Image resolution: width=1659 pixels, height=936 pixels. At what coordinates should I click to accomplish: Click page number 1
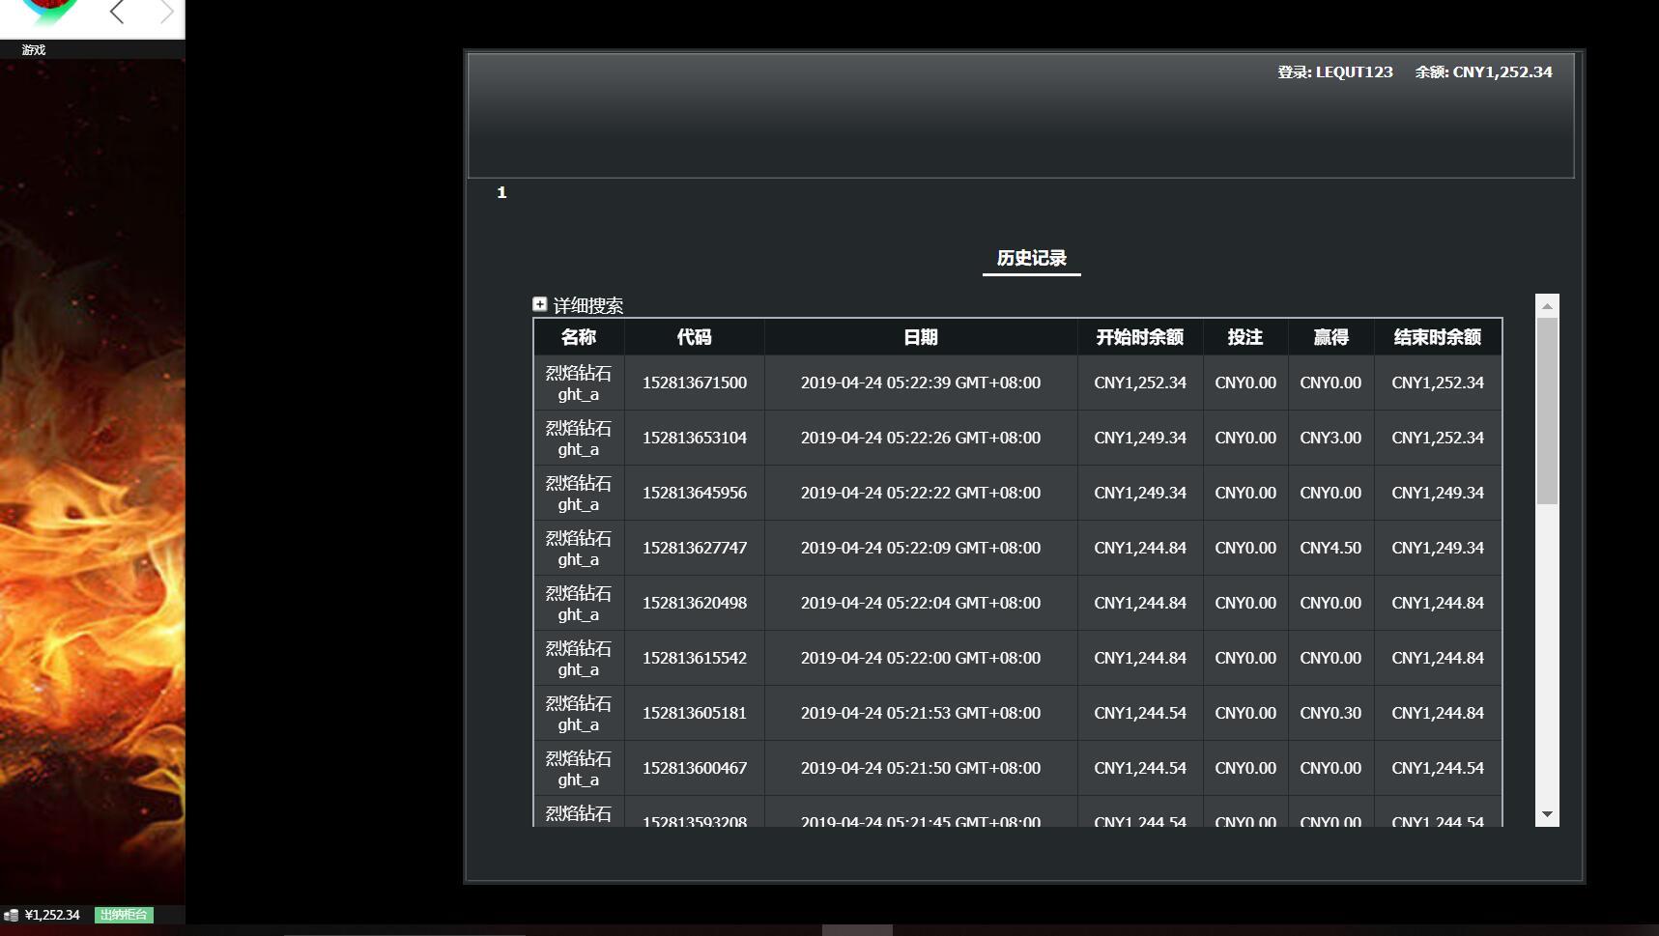click(501, 192)
